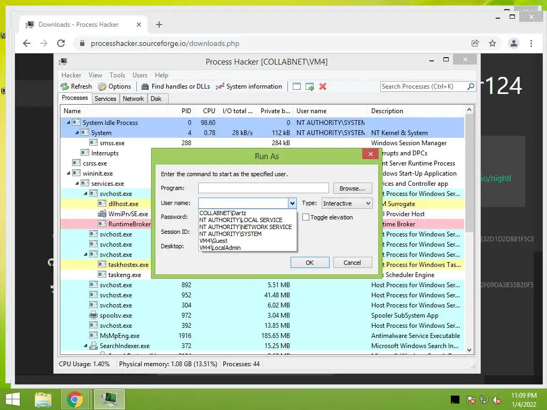547x410 pixels.
Task: Open Options with the gear icon
Action: point(102,86)
